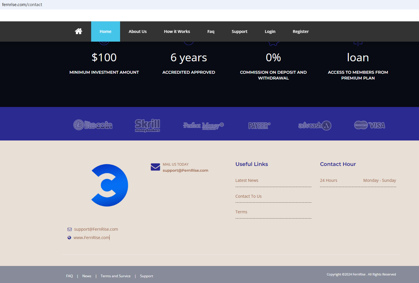
Task: Click the Skrill moneybookers logo
Action: [x=147, y=125]
